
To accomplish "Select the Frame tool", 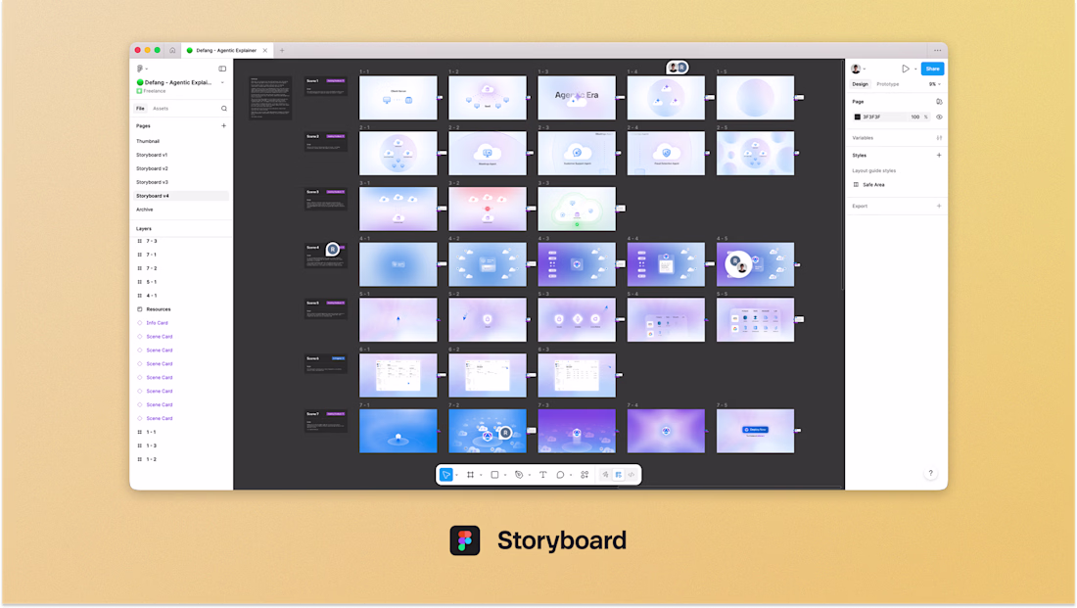I will pyautogui.click(x=471, y=475).
